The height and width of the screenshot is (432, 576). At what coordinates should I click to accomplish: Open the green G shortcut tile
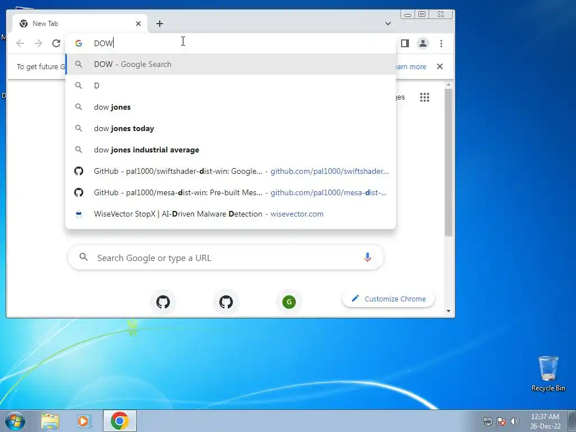point(289,302)
